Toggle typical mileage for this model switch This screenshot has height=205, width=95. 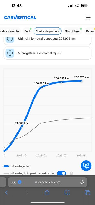[62, 173]
